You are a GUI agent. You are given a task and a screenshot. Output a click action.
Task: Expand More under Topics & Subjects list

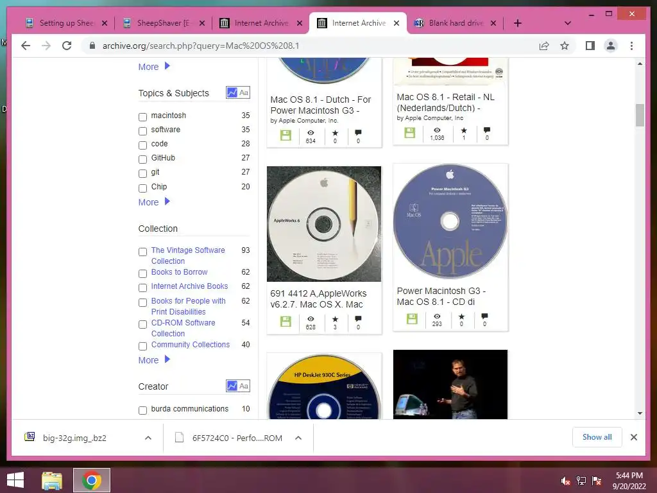click(154, 202)
